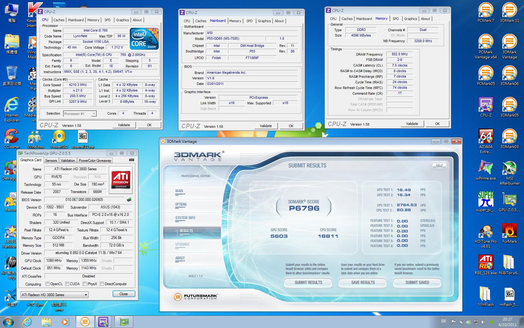This screenshot has width=524, height=328.
Task: Open FurMark desktop shortcut
Action: pyautogui.click(x=509, y=233)
